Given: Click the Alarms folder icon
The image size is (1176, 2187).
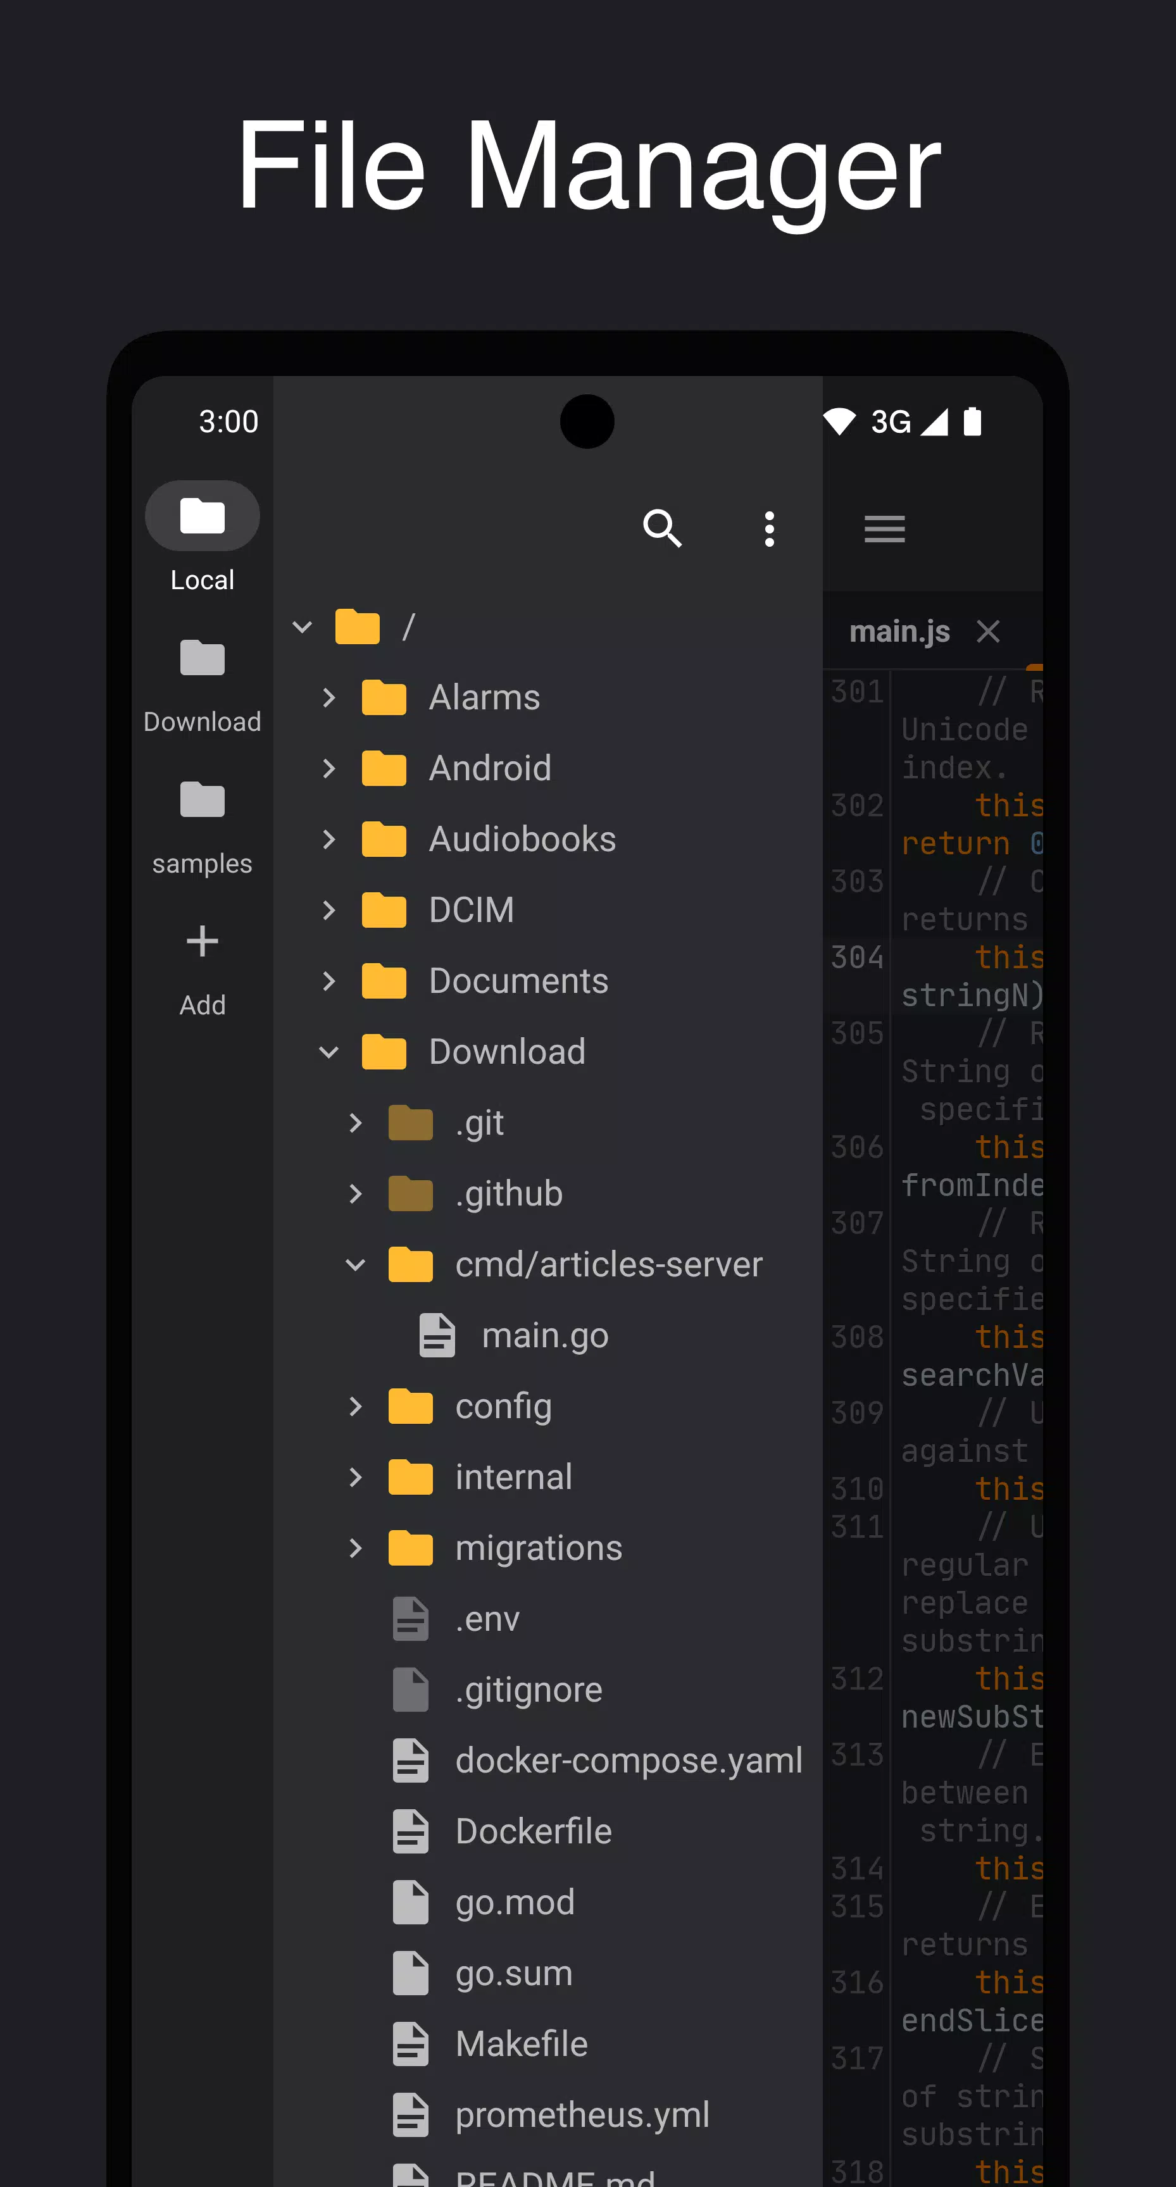Looking at the screenshot, I should pos(384,698).
